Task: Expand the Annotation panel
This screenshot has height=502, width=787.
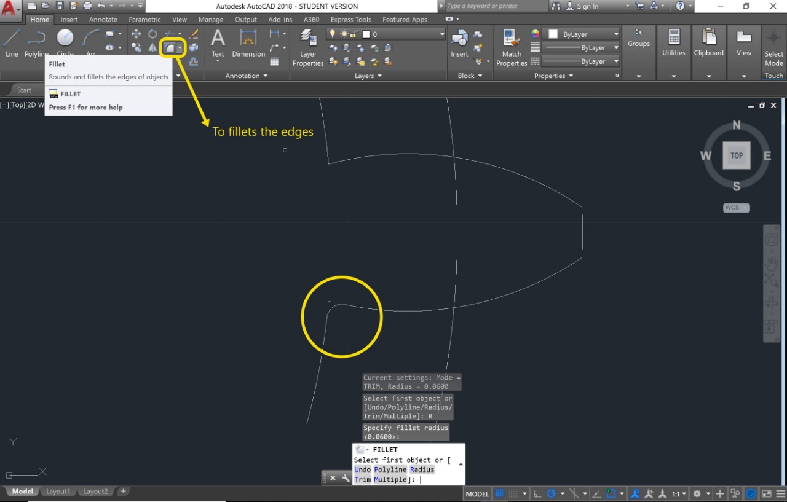Action: point(247,76)
